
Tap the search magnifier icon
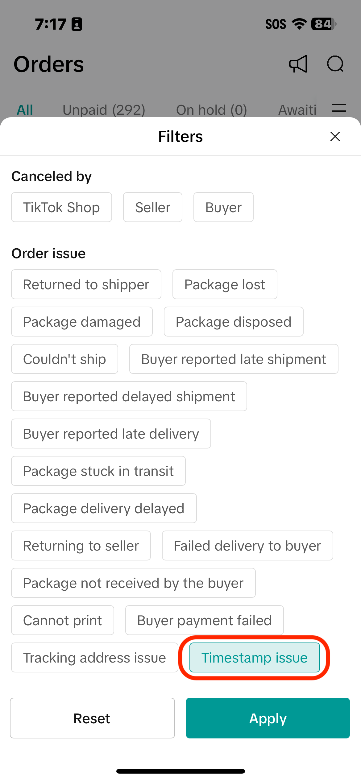tap(335, 64)
